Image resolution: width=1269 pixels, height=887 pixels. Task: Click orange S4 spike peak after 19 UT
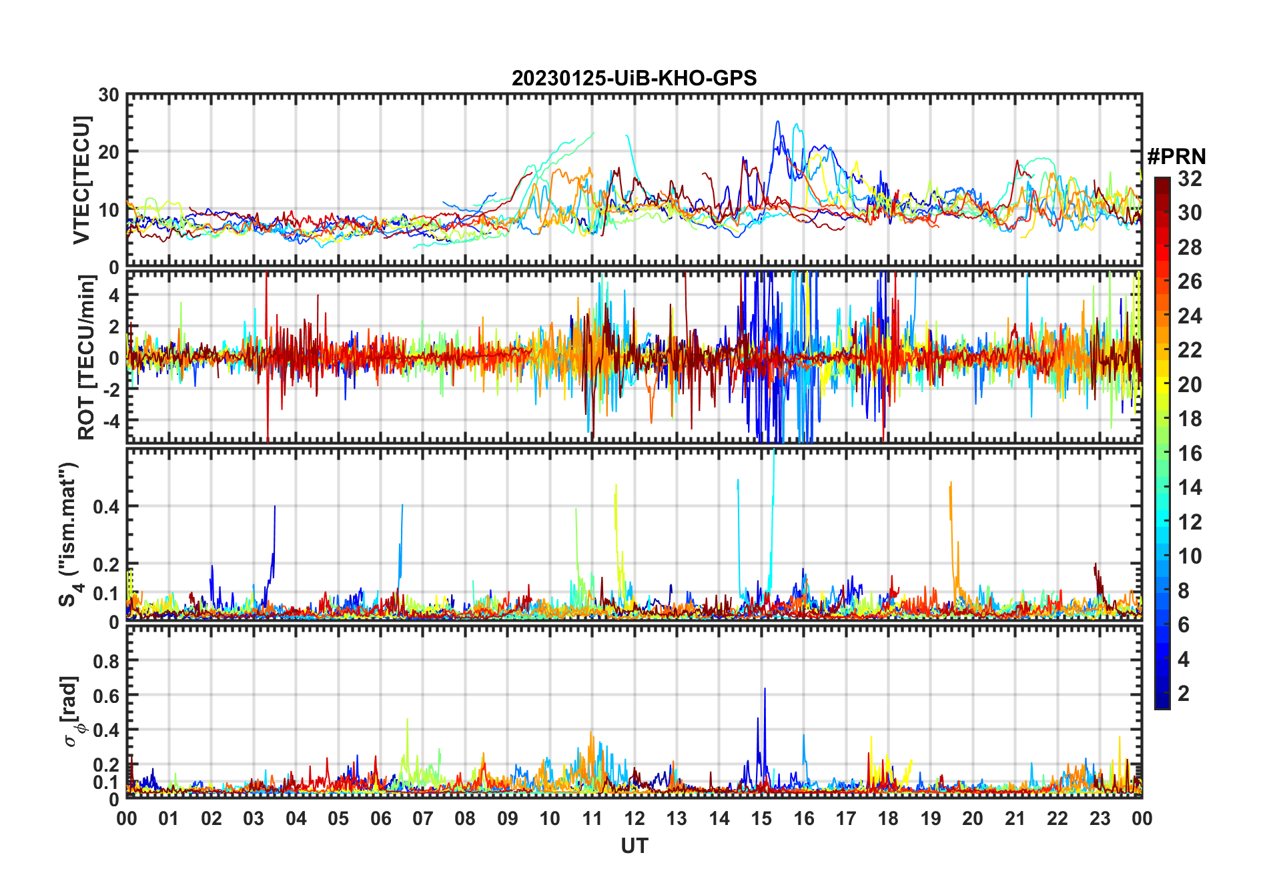951,483
